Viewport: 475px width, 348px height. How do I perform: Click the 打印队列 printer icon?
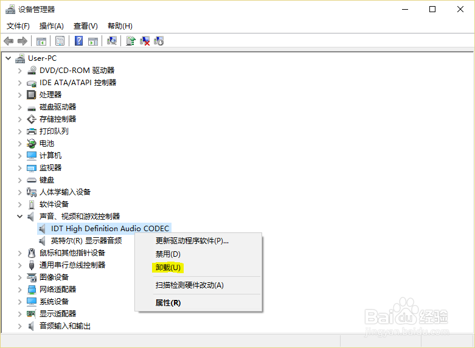pos(32,131)
